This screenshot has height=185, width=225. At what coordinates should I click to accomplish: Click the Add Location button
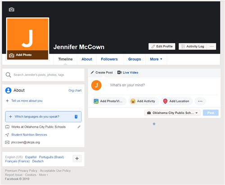click(x=176, y=101)
